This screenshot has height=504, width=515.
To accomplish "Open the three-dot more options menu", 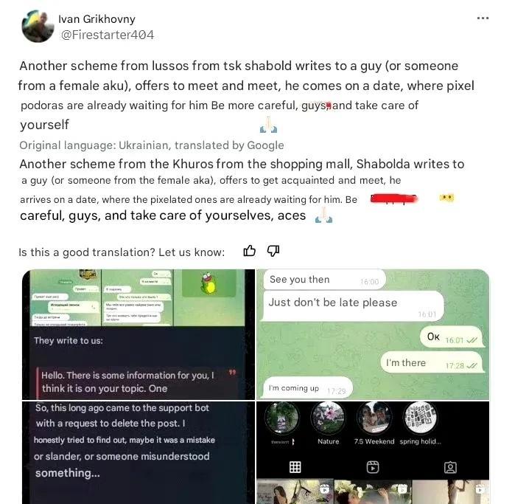I will (x=483, y=18).
